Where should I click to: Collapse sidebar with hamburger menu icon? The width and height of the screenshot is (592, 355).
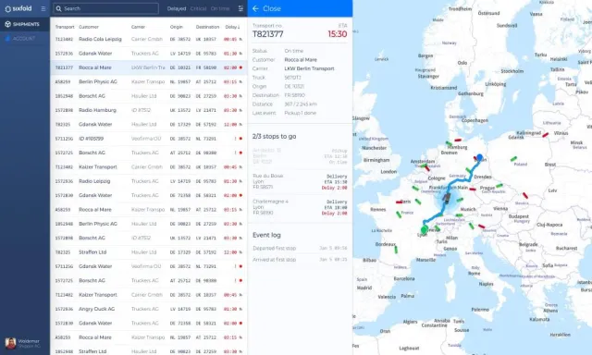pyautogui.click(x=43, y=8)
